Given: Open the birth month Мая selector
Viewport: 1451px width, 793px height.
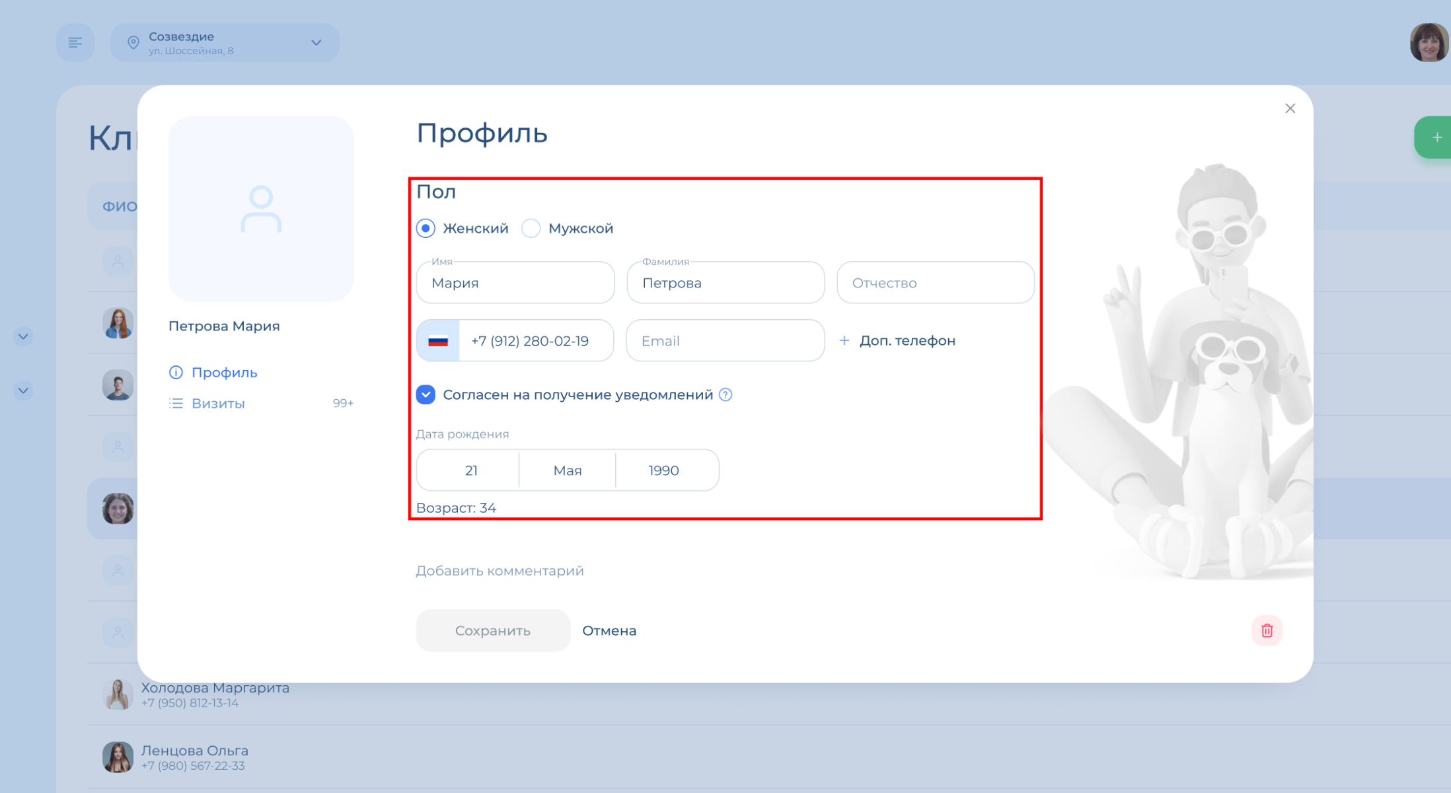Looking at the screenshot, I should [567, 471].
